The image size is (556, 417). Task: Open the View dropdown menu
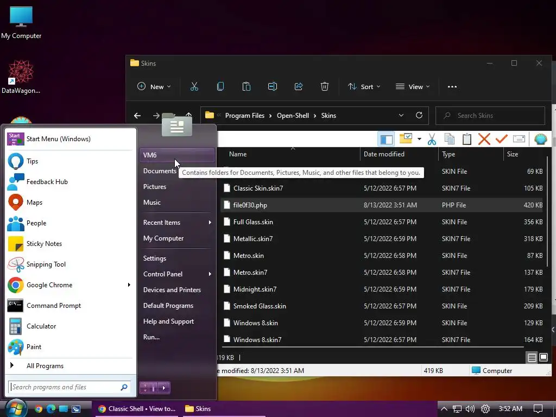pyautogui.click(x=413, y=86)
